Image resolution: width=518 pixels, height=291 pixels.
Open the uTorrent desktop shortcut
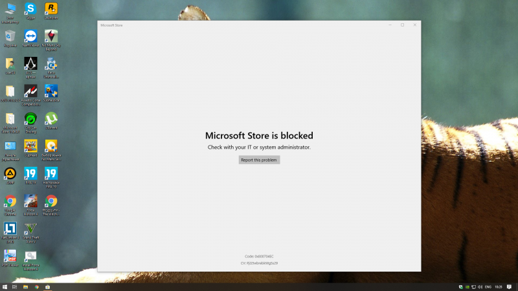click(51, 118)
